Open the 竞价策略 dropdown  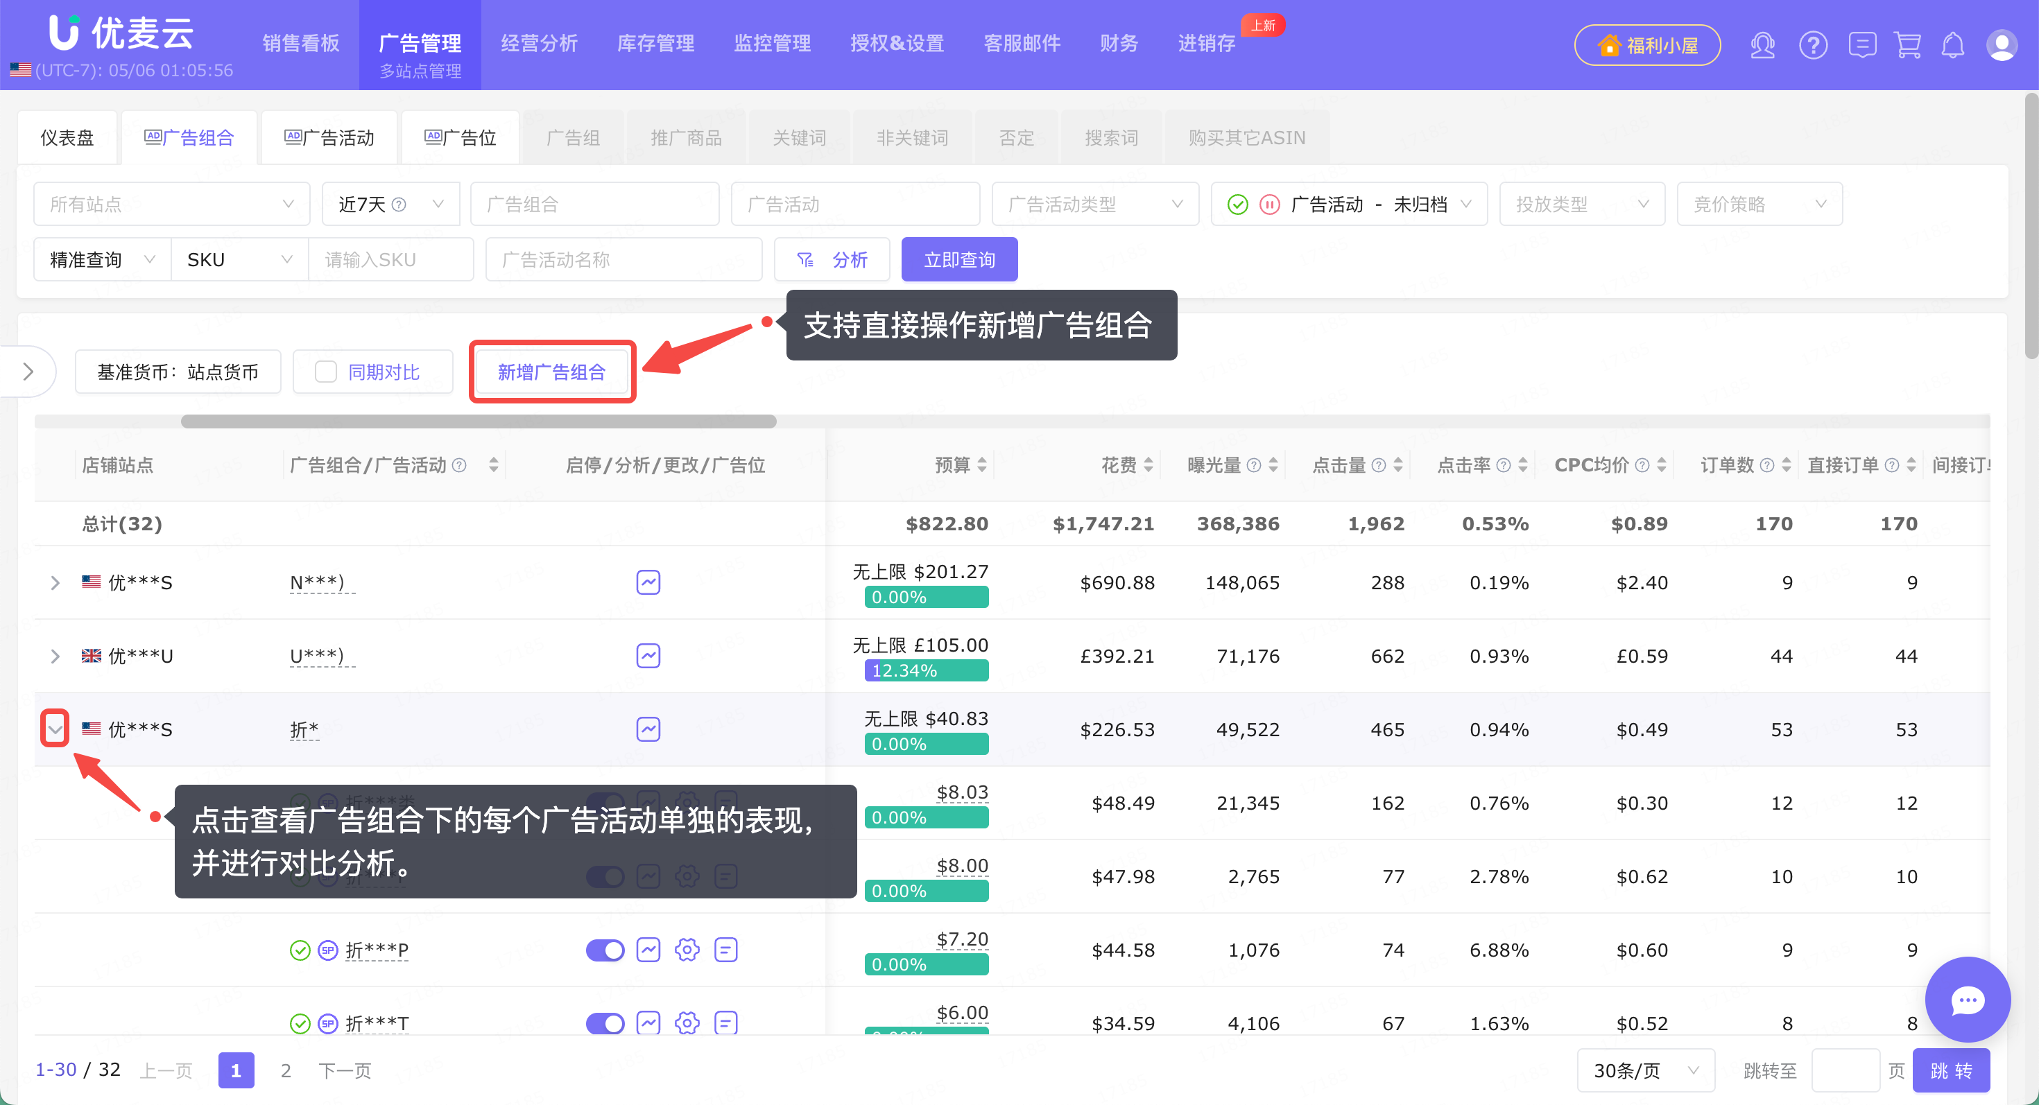tap(1759, 204)
